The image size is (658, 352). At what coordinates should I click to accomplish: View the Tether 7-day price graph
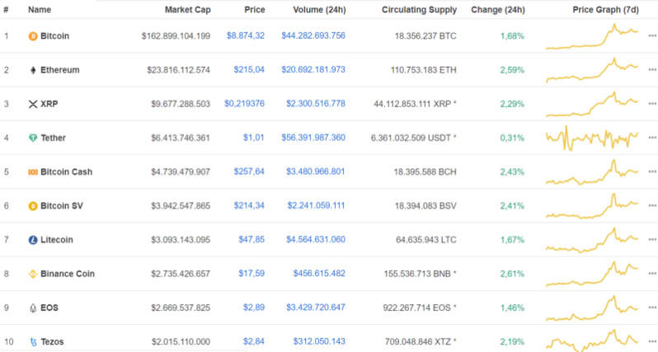coord(591,138)
